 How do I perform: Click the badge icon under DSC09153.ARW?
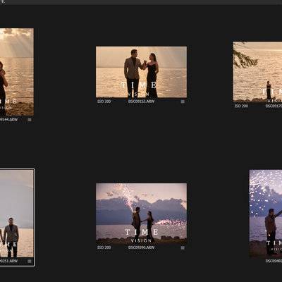pos(183,102)
